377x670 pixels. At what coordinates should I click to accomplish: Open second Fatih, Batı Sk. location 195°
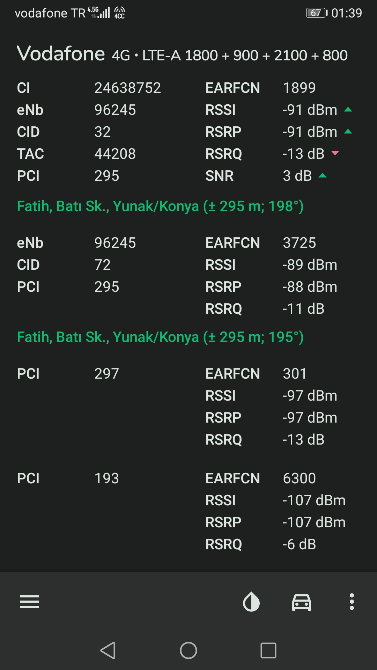[x=160, y=337]
